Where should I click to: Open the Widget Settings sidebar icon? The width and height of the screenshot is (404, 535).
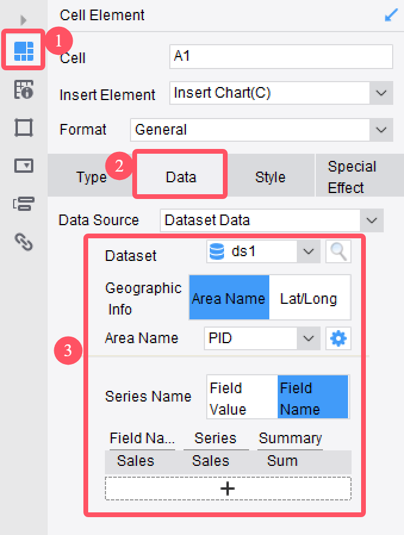(24, 166)
